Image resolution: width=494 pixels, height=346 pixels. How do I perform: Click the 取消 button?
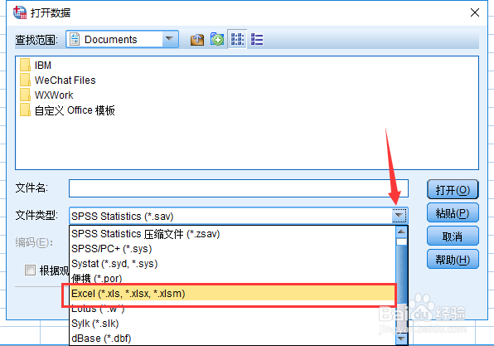[x=453, y=236]
